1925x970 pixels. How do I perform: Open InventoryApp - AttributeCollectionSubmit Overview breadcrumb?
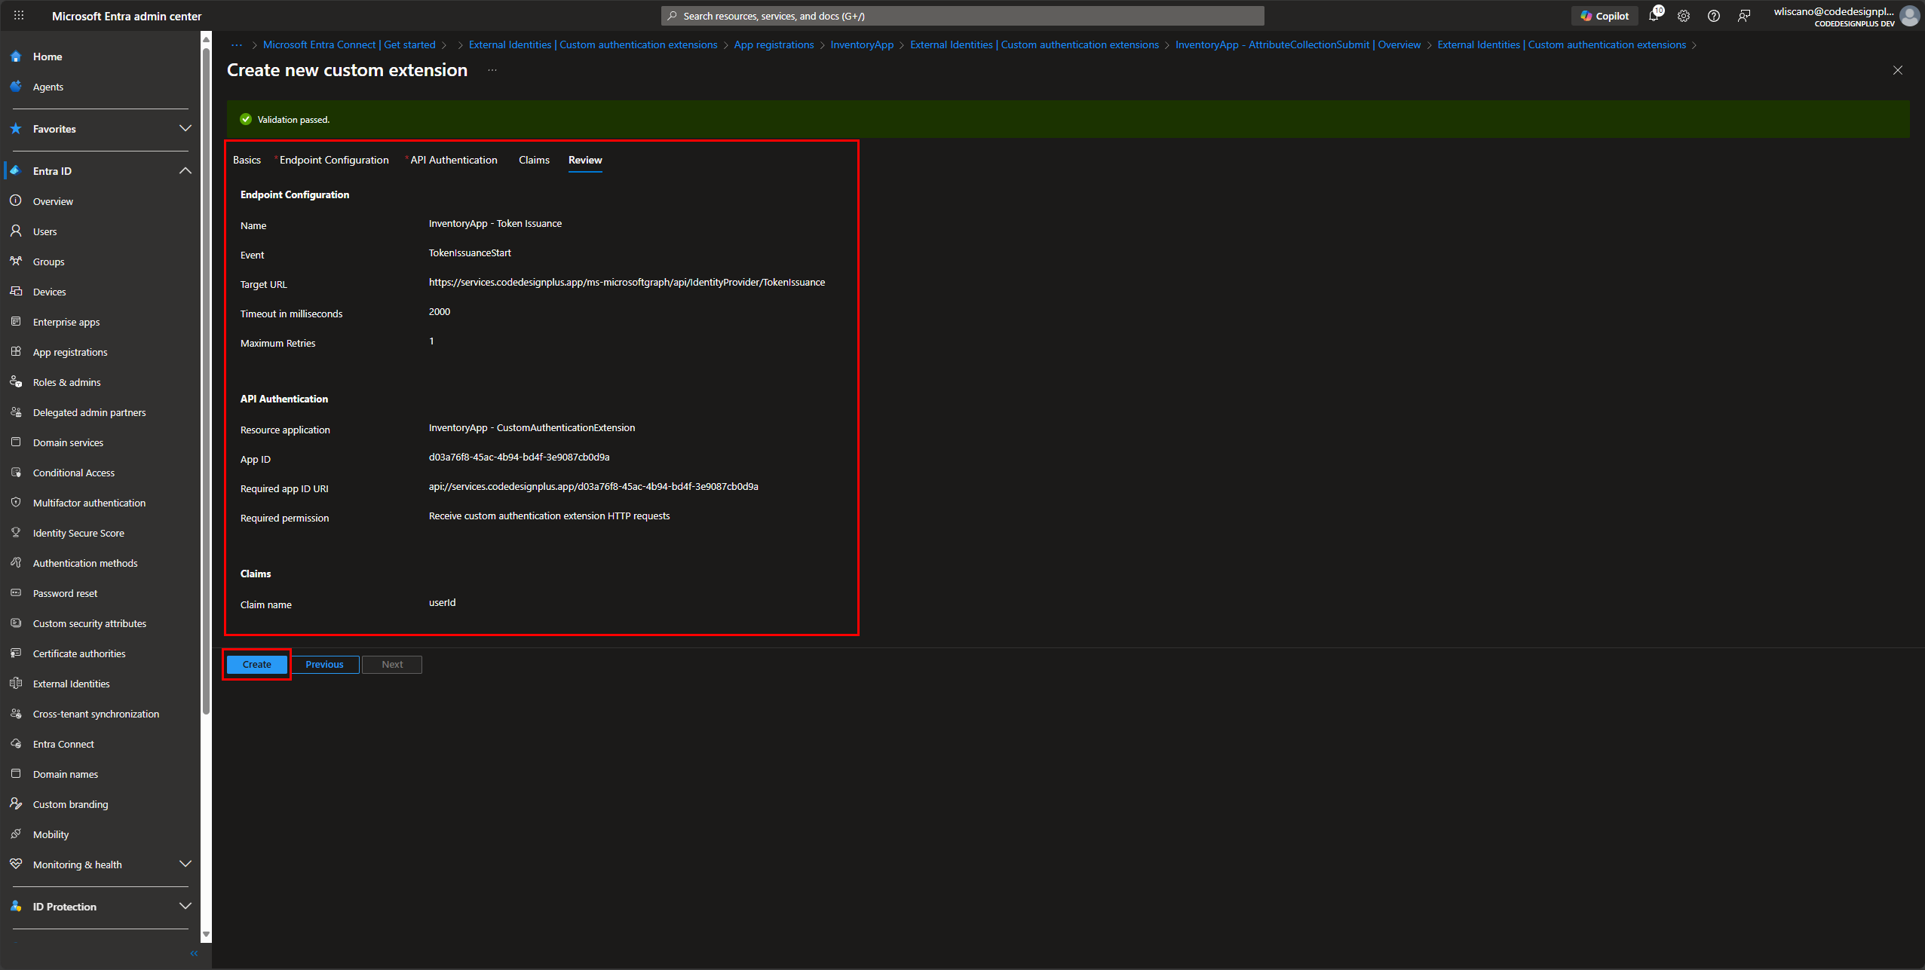pos(1298,45)
